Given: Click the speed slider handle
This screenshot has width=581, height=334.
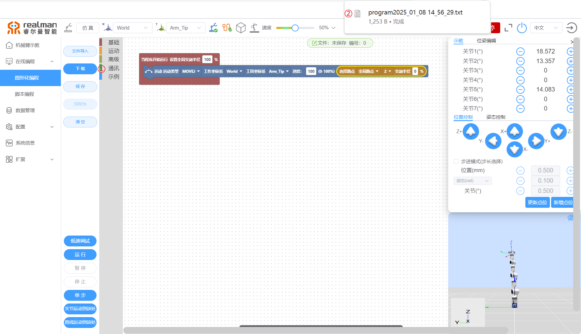Looking at the screenshot, I should tap(295, 28).
